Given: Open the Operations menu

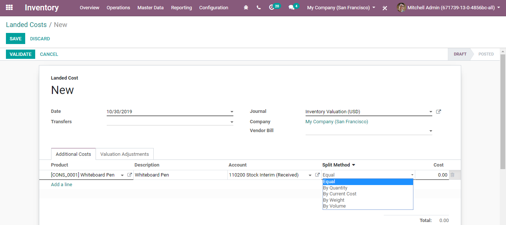Looking at the screenshot, I should (118, 8).
